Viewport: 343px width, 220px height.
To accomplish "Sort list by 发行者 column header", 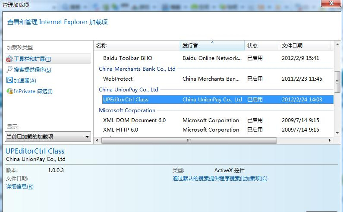I will [212, 45].
